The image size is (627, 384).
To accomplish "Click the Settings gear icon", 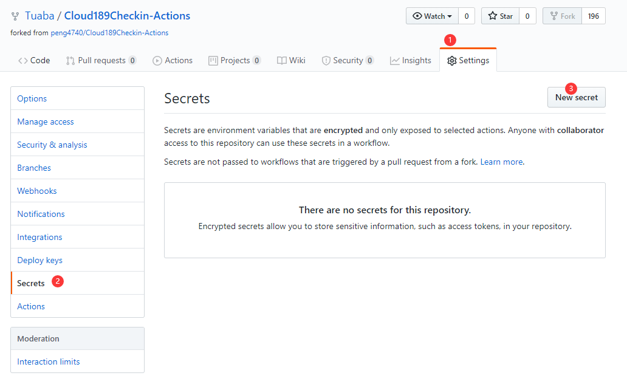I will (452, 61).
